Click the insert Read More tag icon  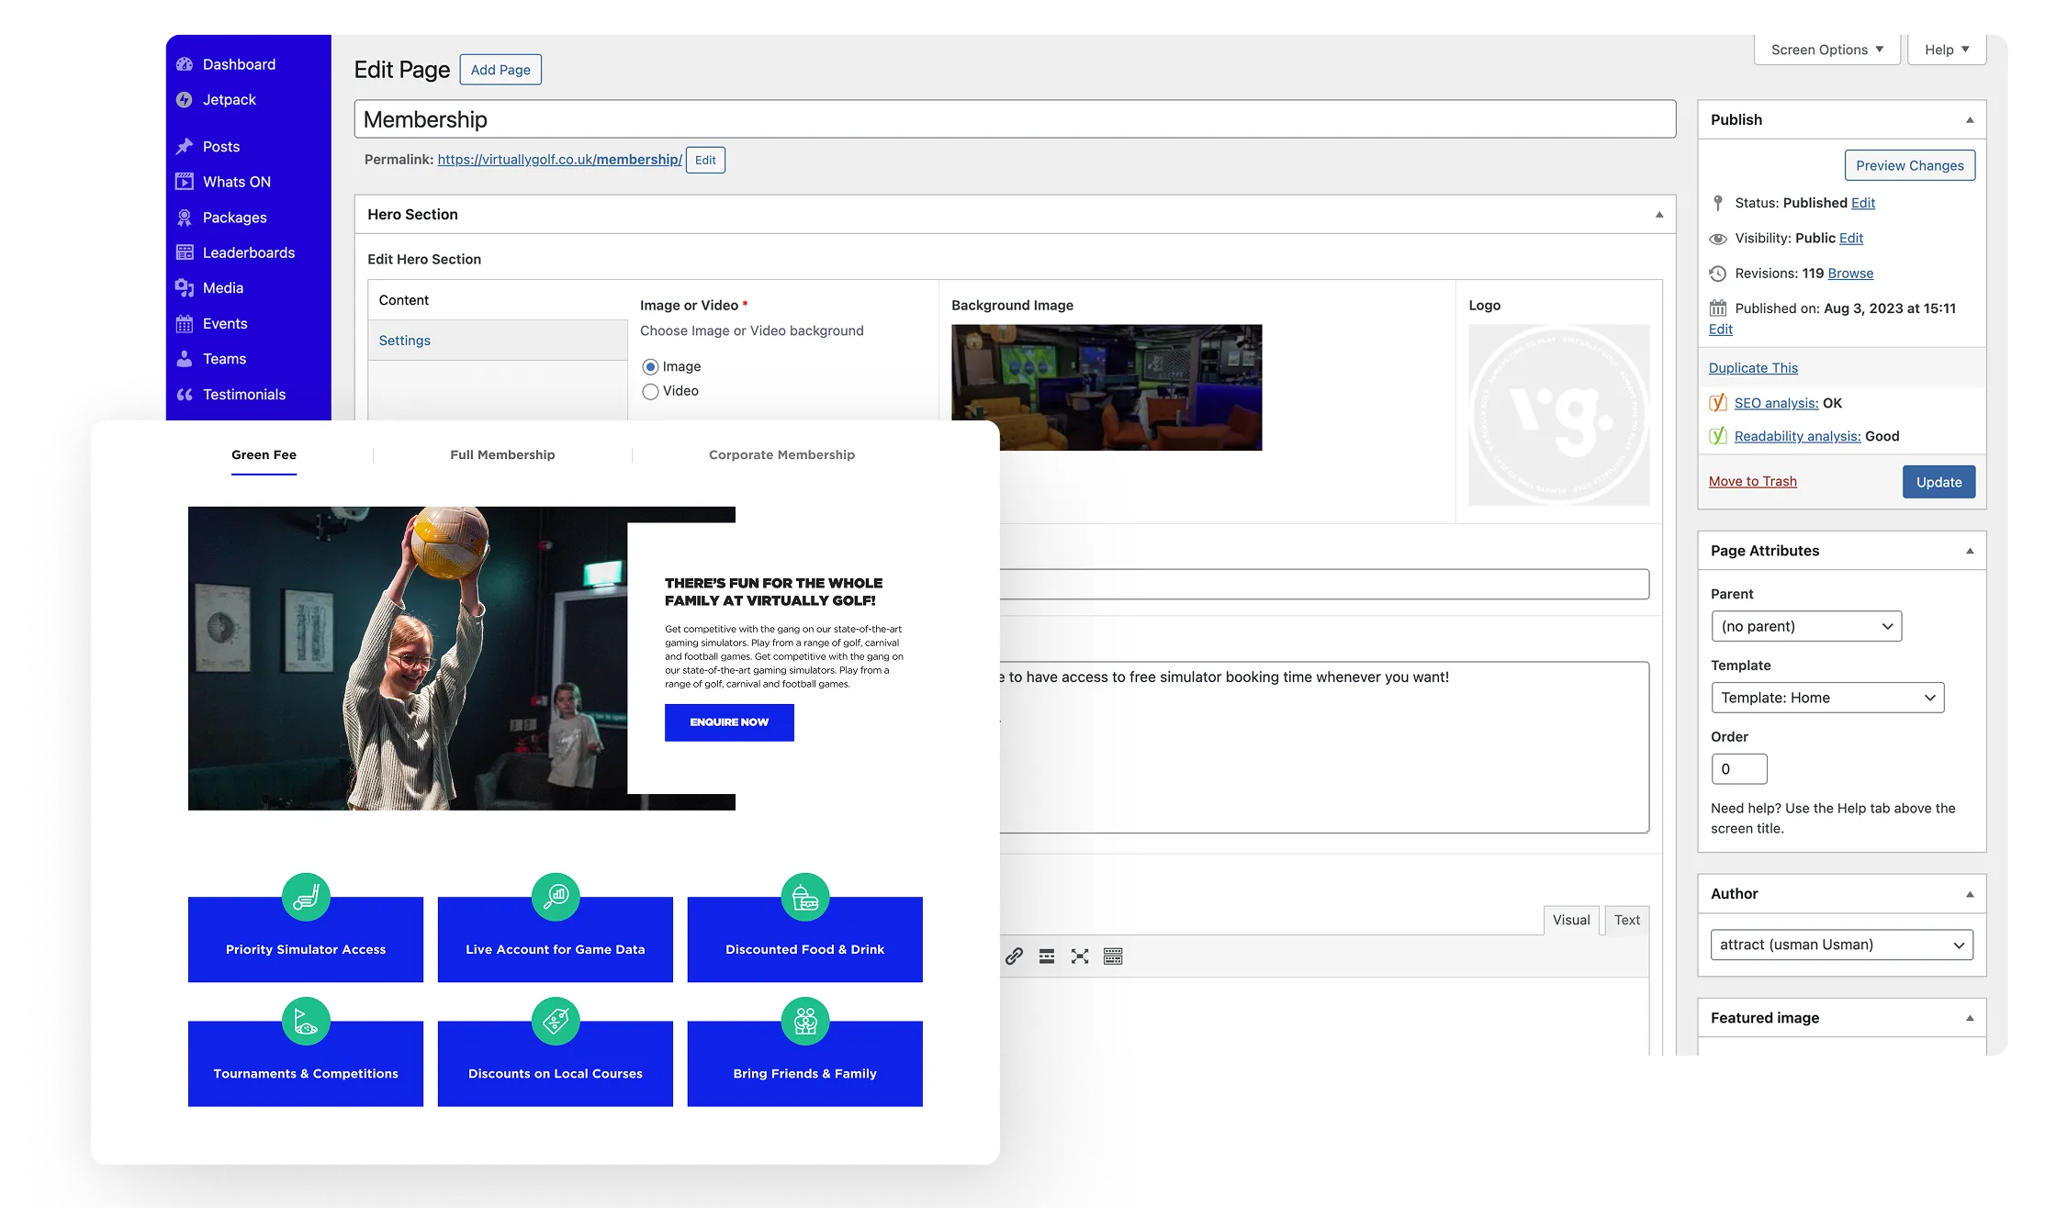1047,956
